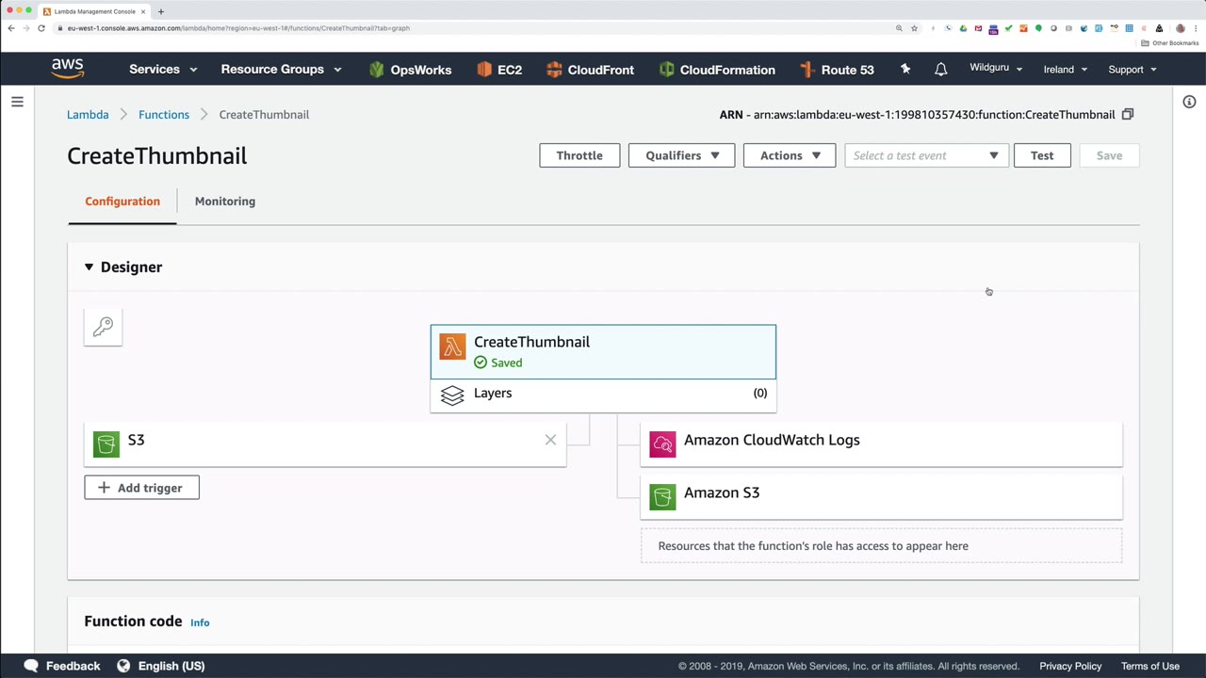Click the info circle icon at right edge
Viewport: 1206px width, 678px height.
pos(1189,102)
